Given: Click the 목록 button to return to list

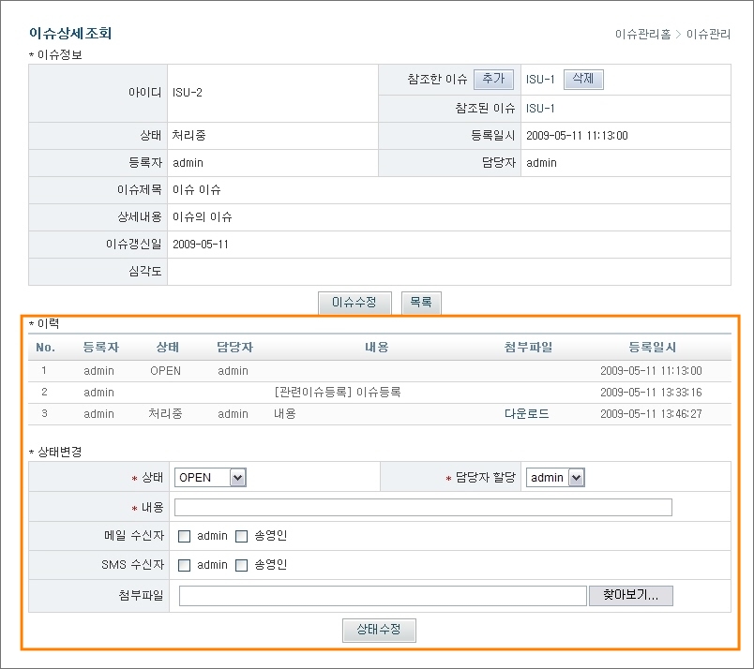Looking at the screenshot, I should coord(421,303).
